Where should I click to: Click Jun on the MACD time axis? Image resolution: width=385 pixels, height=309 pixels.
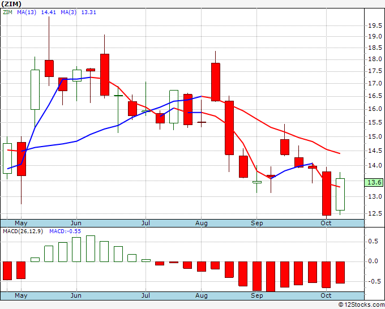coord(76,295)
